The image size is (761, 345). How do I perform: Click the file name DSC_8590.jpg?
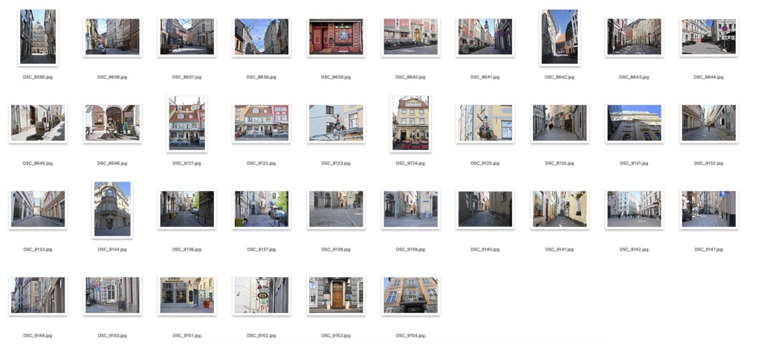38,77
